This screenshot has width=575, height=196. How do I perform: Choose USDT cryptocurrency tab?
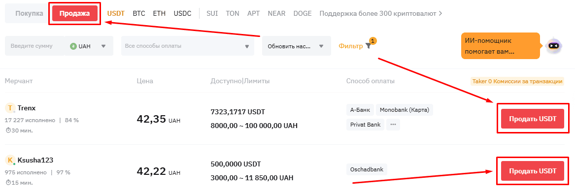116,14
